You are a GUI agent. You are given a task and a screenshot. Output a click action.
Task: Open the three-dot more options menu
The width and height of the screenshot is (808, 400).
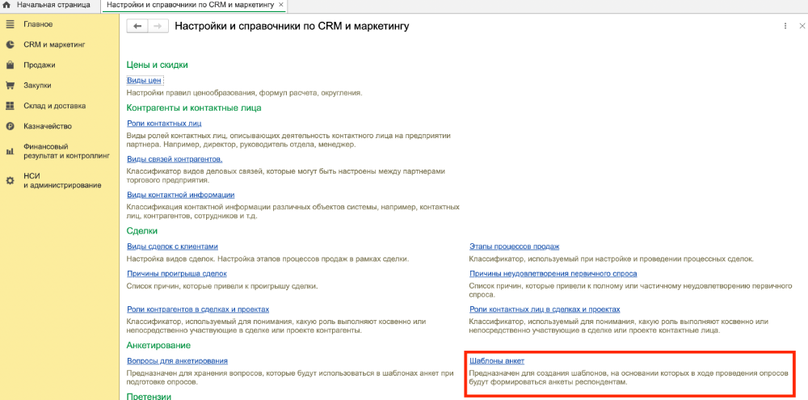click(x=785, y=26)
